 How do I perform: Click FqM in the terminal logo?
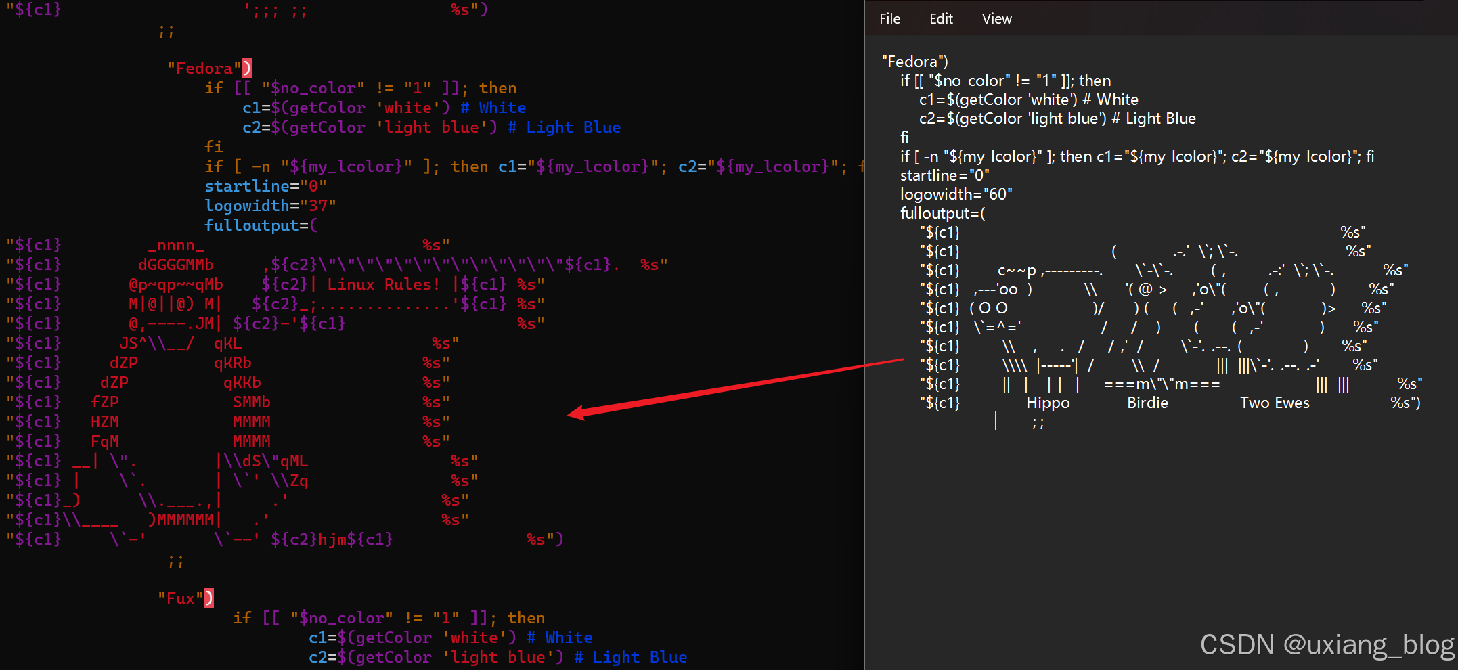coord(105,441)
